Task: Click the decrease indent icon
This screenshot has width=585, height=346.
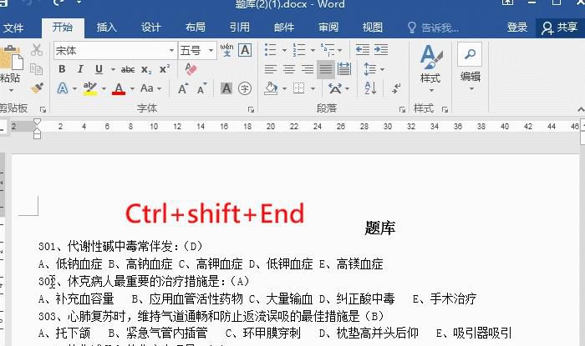Action: 362,49
